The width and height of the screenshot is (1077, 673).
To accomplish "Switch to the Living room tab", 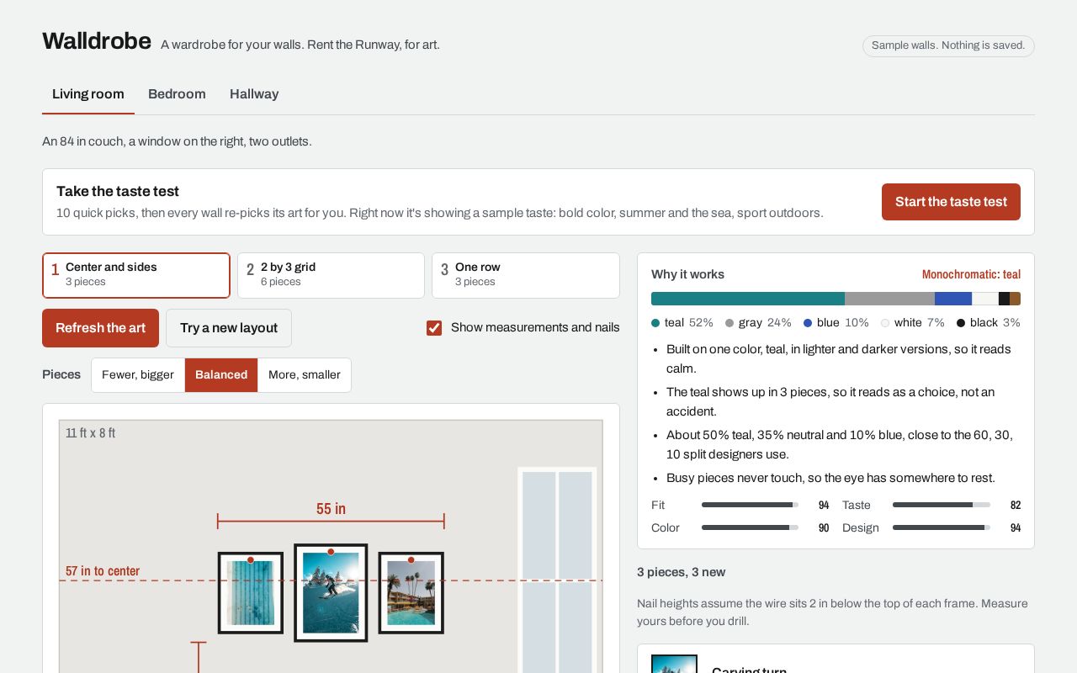I will pyautogui.click(x=88, y=94).
